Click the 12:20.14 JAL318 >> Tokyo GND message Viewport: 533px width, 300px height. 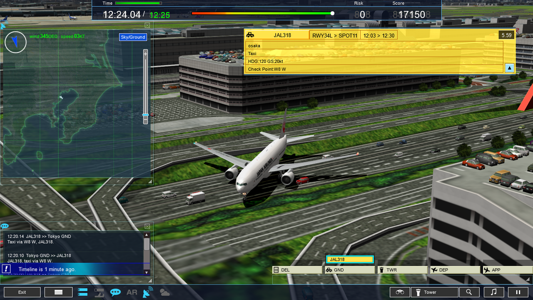click(x=39, y=239)
